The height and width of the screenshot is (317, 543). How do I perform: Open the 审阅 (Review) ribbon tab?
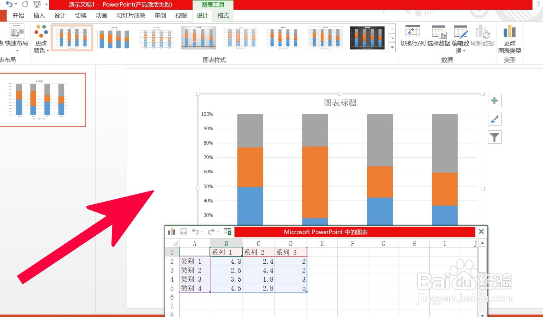point(160,16)
